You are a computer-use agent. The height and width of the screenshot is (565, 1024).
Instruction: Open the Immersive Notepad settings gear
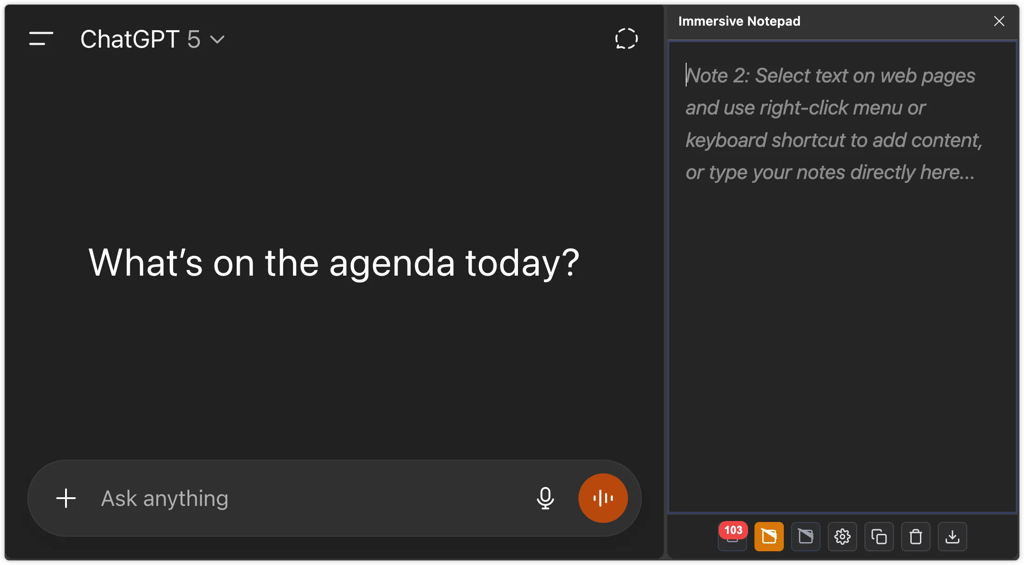842,537
